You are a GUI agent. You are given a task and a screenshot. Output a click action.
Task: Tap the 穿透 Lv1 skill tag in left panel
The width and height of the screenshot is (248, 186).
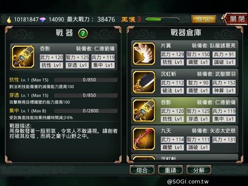pos(77,65)
